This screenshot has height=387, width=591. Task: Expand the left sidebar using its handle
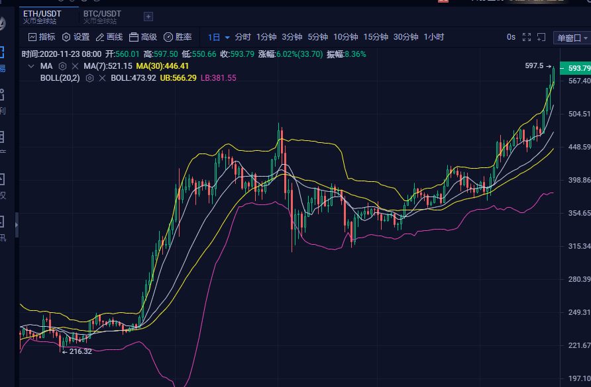click(17, 225)
